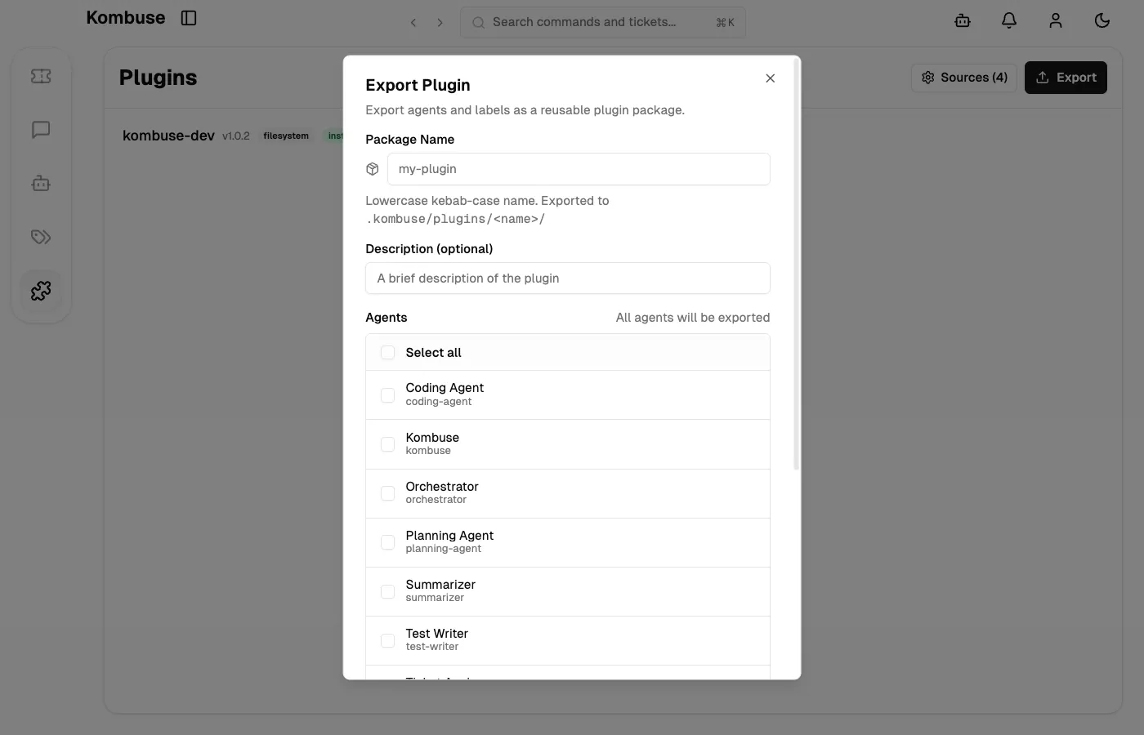Check the Summarizer agent checkbox
This screenshot has width=1144, height=735.
pyautogui.click(x=387, y=590)
